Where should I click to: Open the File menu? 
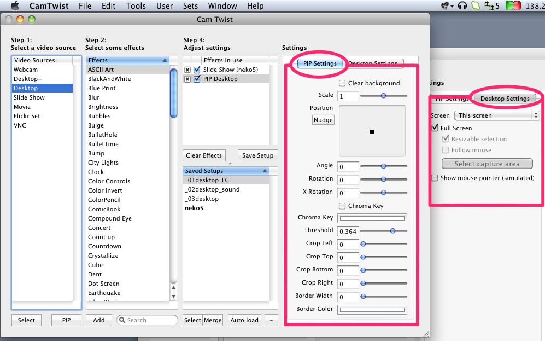tap(85, 5)
